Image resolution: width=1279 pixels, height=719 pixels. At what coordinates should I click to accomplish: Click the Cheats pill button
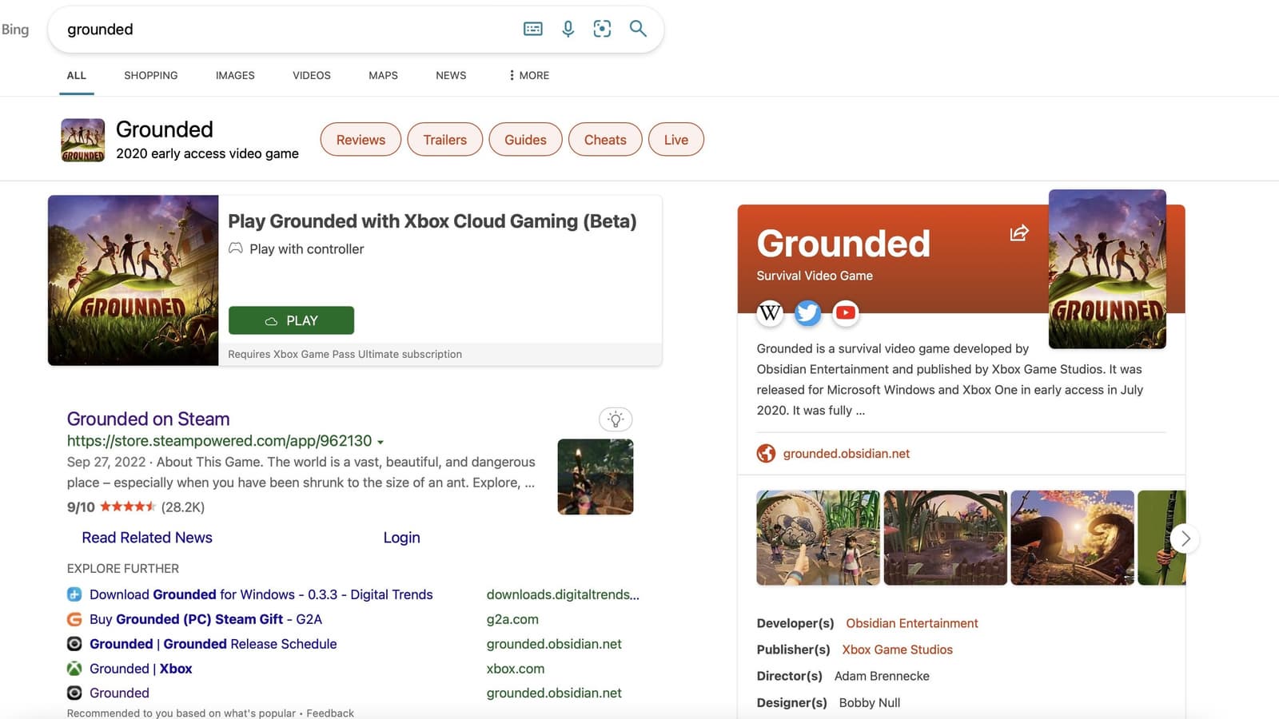pyautogui.click(x=605, y=140)
